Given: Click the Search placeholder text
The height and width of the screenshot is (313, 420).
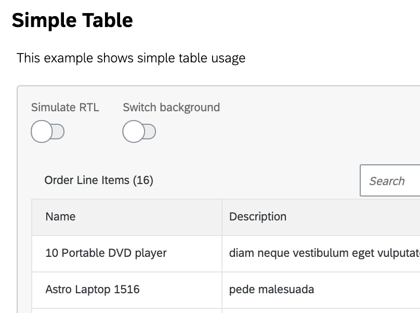Looking at the screenshot, I should click(x=388, y=180).
